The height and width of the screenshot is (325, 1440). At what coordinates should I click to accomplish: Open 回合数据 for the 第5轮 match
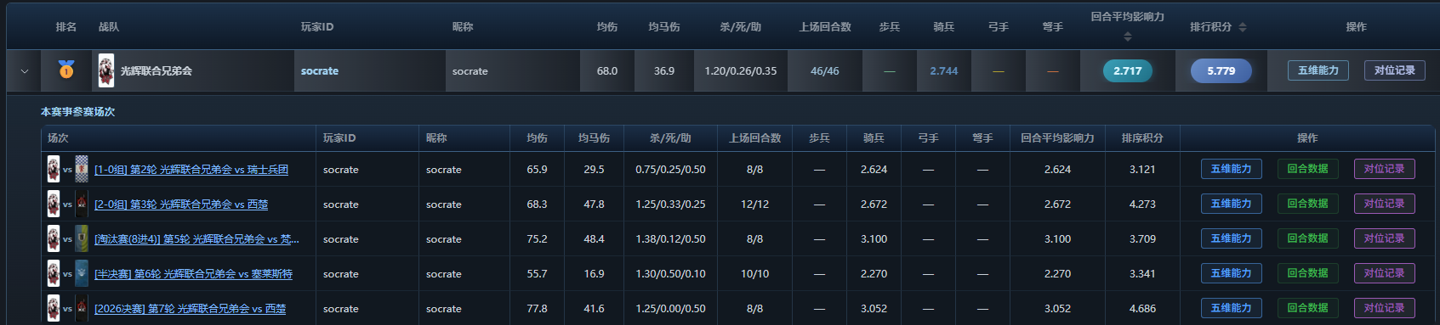[x=1307, y=238]
